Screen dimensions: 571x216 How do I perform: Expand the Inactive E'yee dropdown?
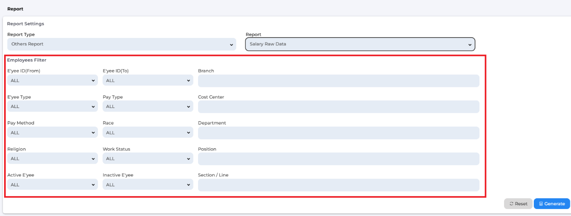pos(148,185)
